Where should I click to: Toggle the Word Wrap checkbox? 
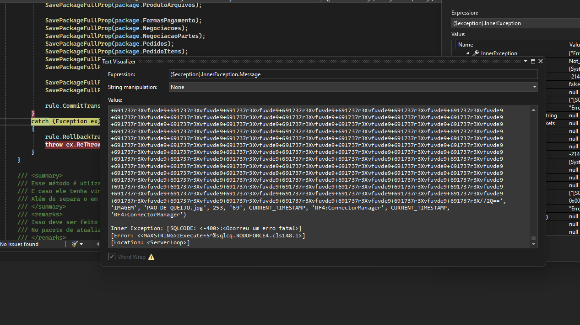[112, 257]
